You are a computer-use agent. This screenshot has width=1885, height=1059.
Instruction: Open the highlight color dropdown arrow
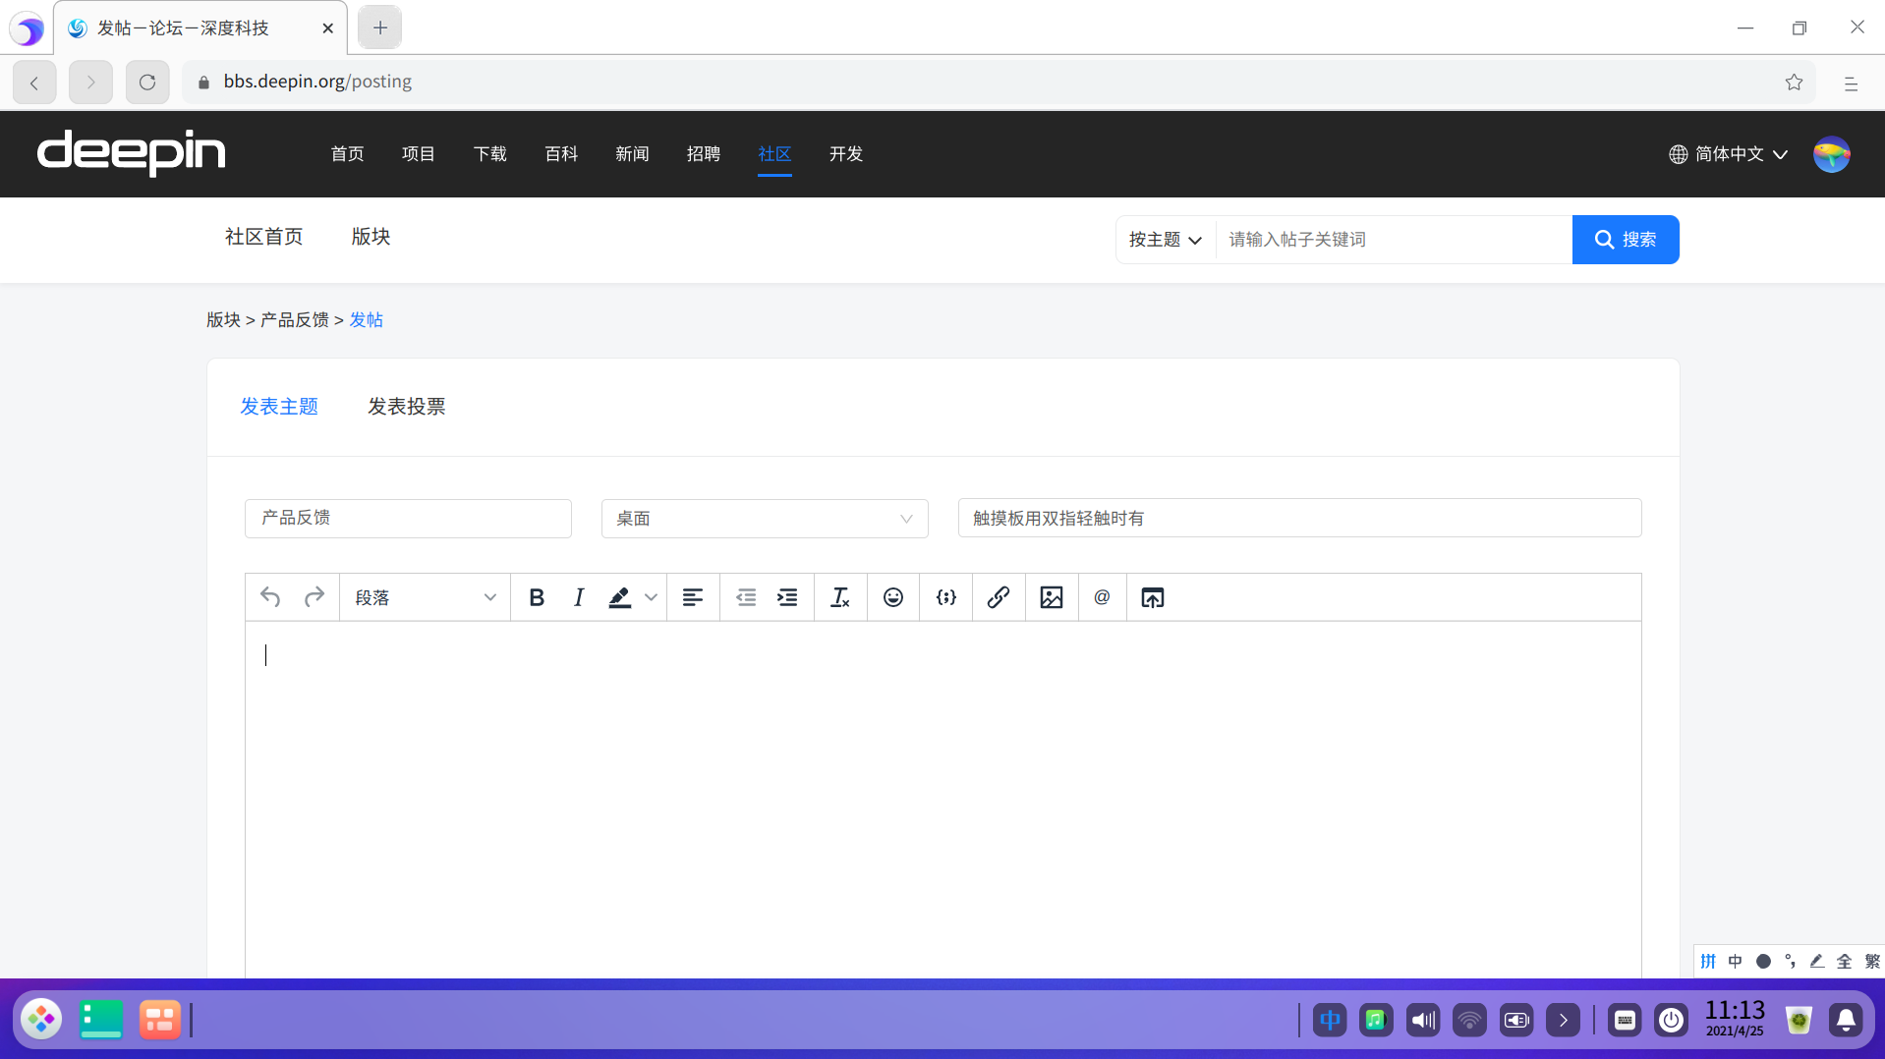(651, 597)
